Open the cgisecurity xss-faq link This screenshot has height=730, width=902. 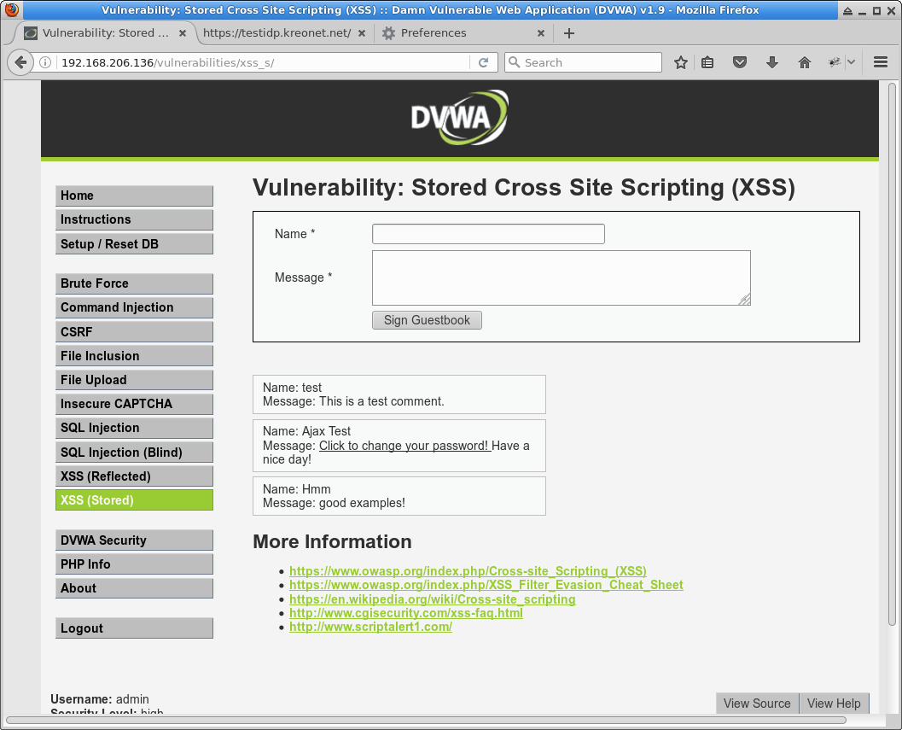[406, 613]
